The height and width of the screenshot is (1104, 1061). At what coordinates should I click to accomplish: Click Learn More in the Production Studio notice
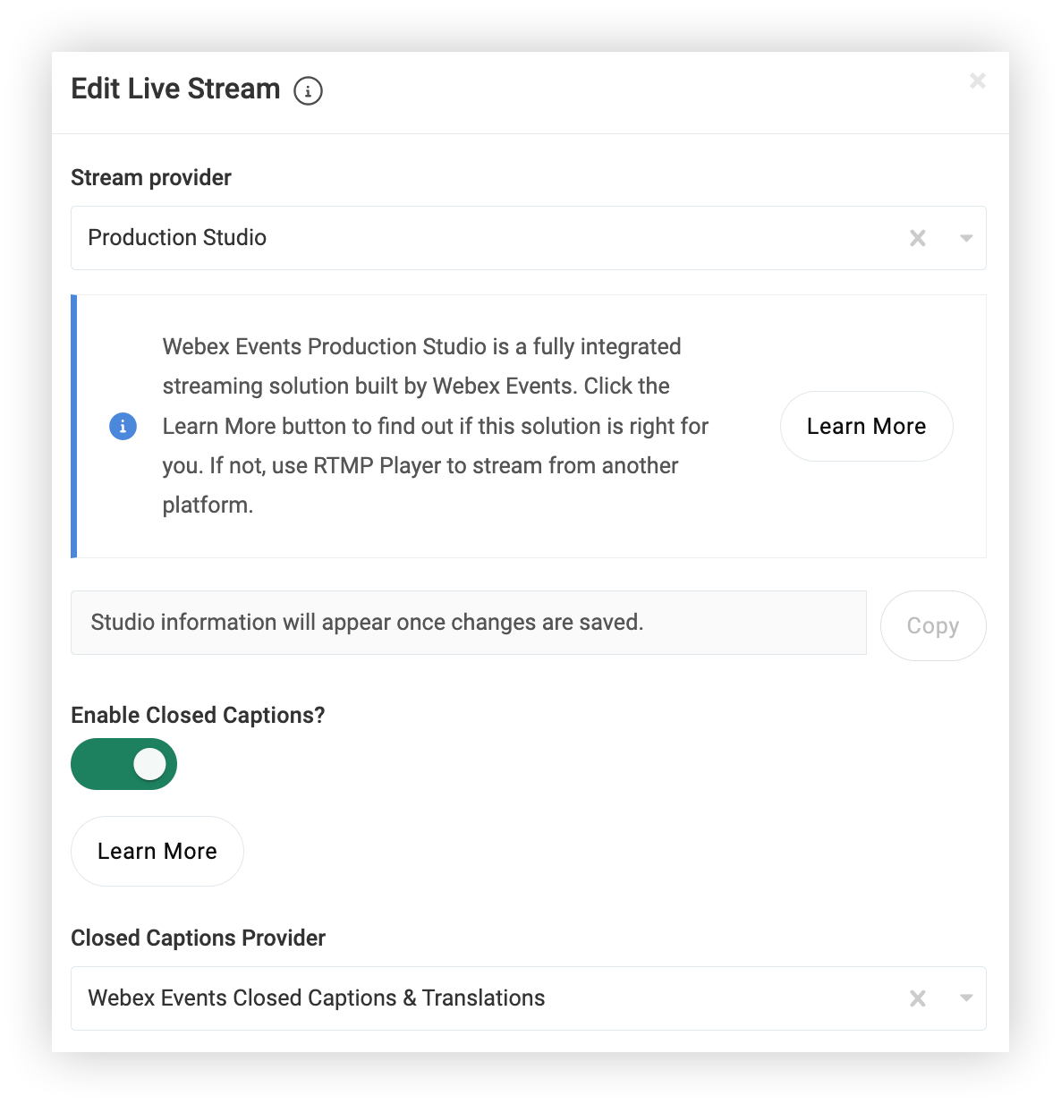866,426
